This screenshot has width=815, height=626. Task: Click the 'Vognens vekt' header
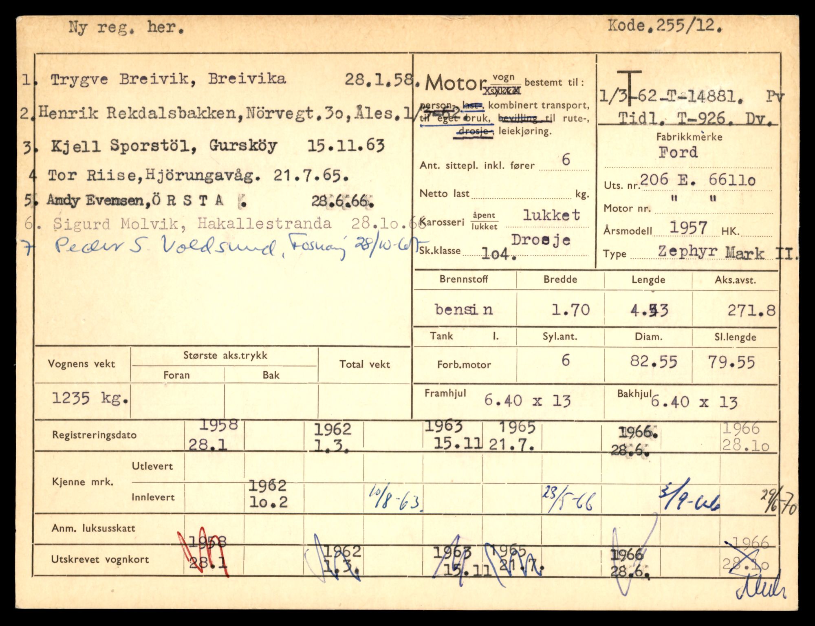[81, 364]
